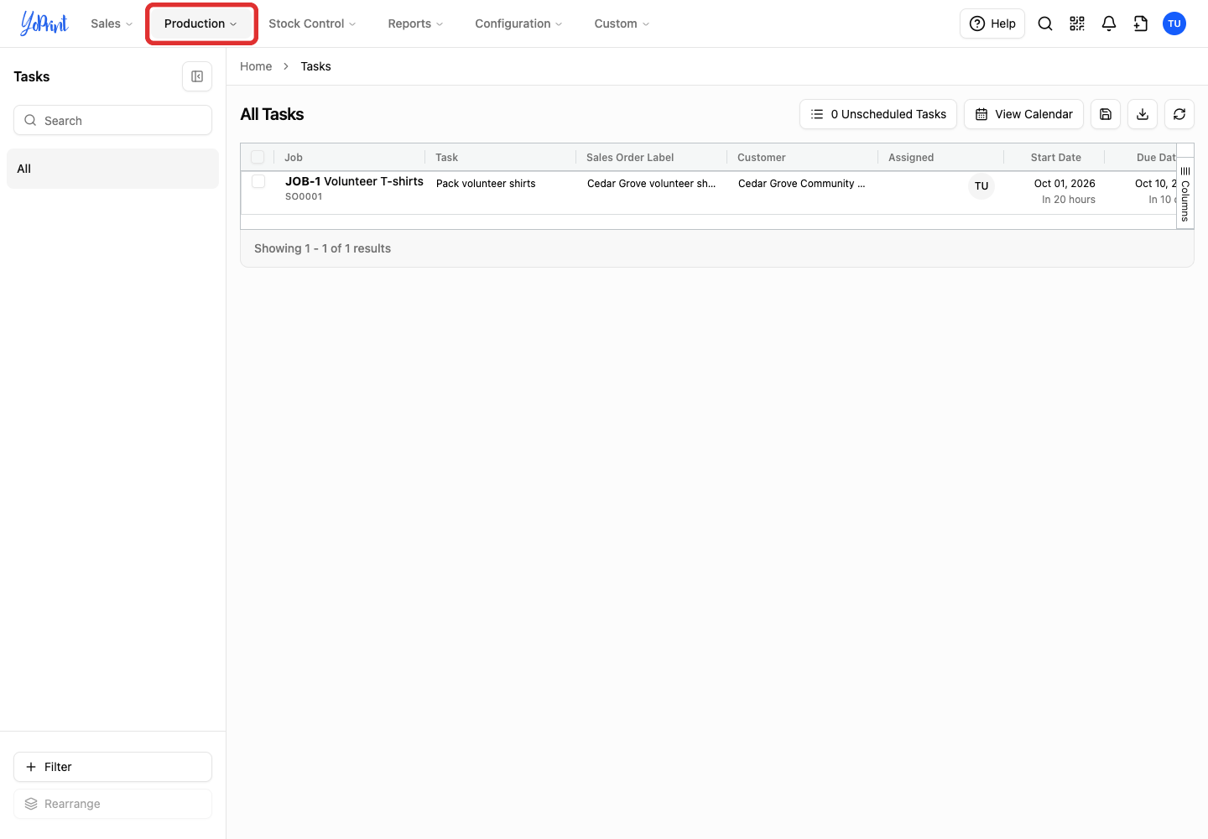Viewport: 1208px width, 839px height.
Task: Focus the Tasks search field
Action: point(112,120)
